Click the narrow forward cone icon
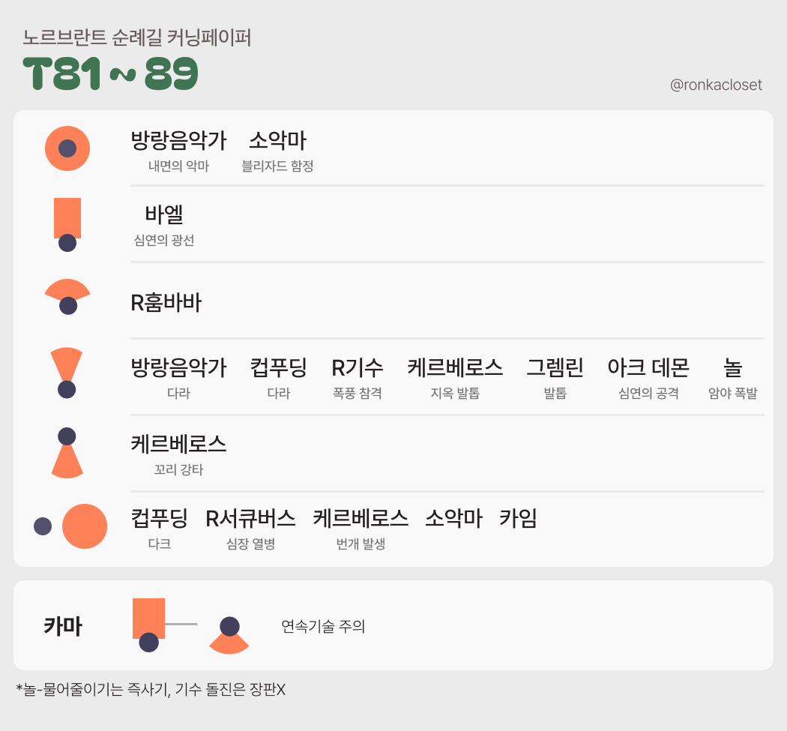Viewport: 787px width, 731px height. 67,364
